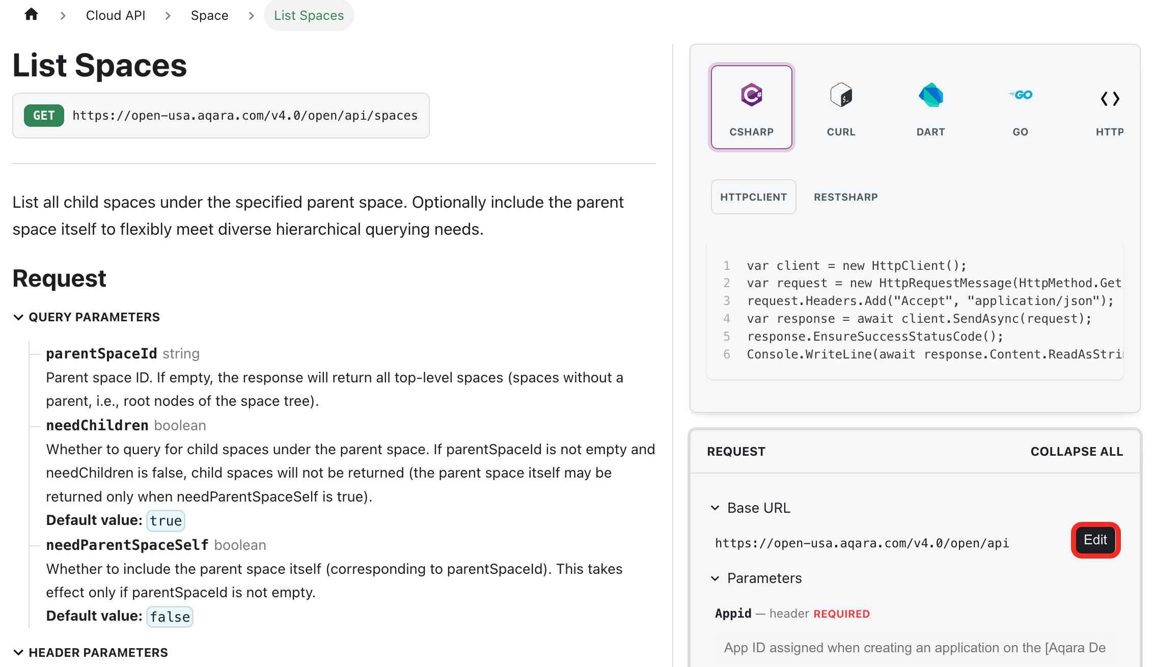This screenshot has width=1154, height=667.
Task: Go to the home breadcrumb icon
Action: pos(32,15)
